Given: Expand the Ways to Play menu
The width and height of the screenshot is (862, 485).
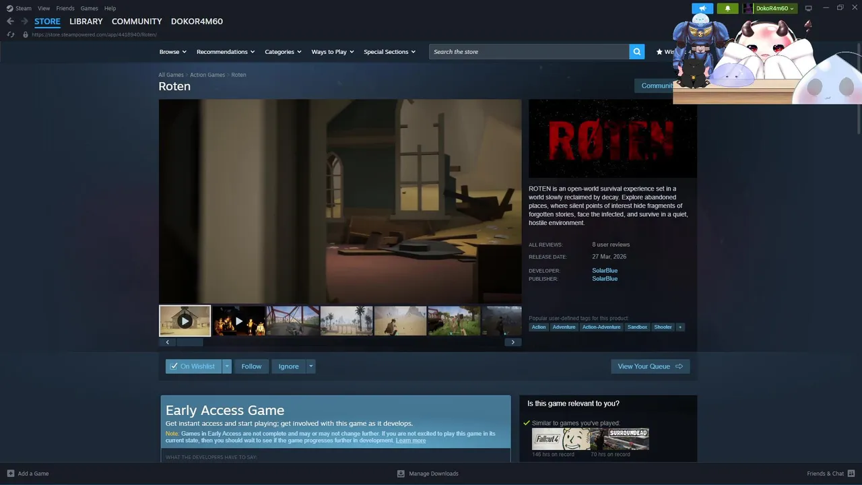Looking at the screenshot, I should coord(333,52).
